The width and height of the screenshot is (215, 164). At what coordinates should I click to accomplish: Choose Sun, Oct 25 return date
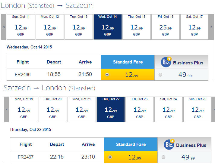[198, 109]
